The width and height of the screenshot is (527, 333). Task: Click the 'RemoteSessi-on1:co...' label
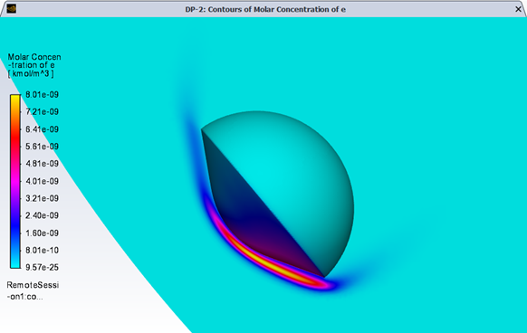click(x=33, y=290)
